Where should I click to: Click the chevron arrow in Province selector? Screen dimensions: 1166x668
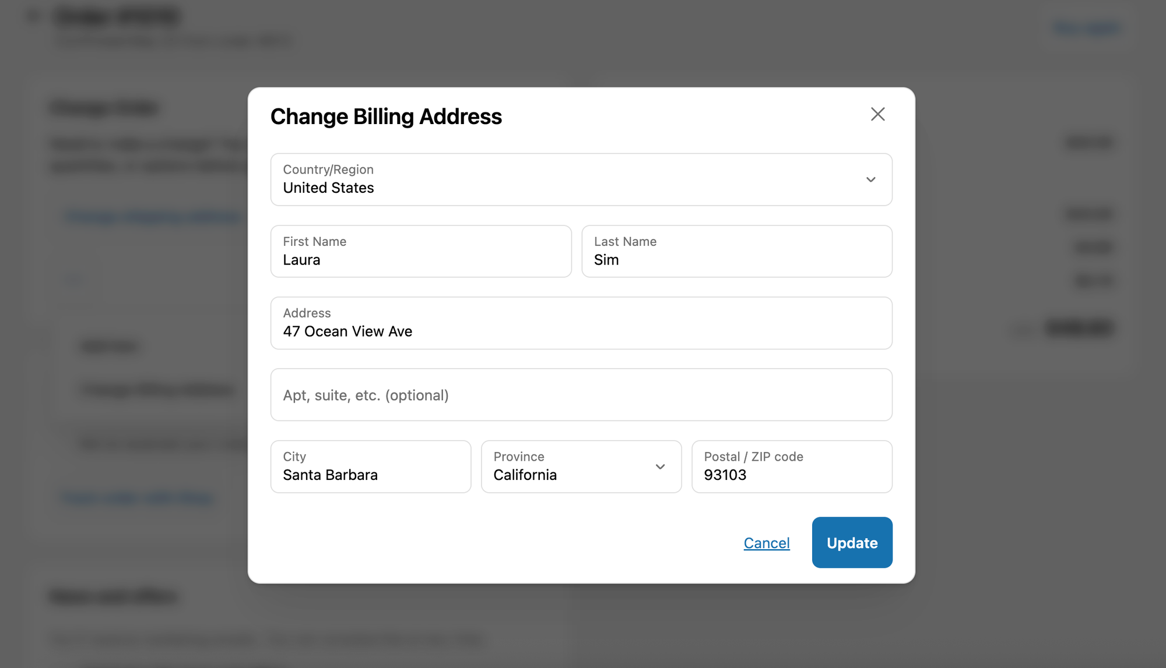[x=660, y=467]
